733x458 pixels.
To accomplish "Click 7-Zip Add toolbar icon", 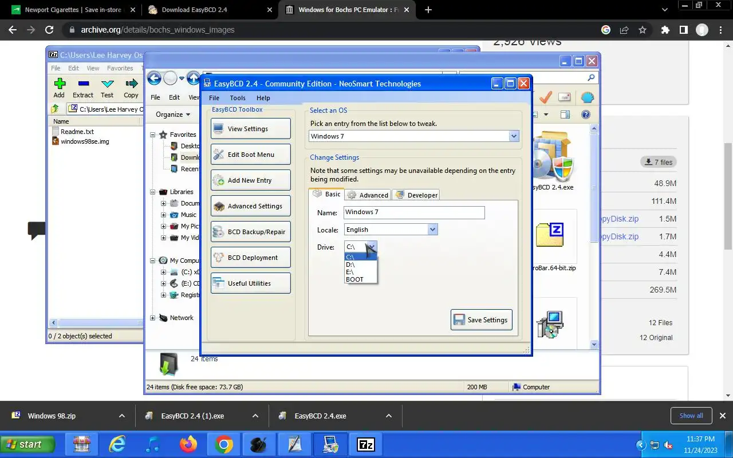I will 59,88.
